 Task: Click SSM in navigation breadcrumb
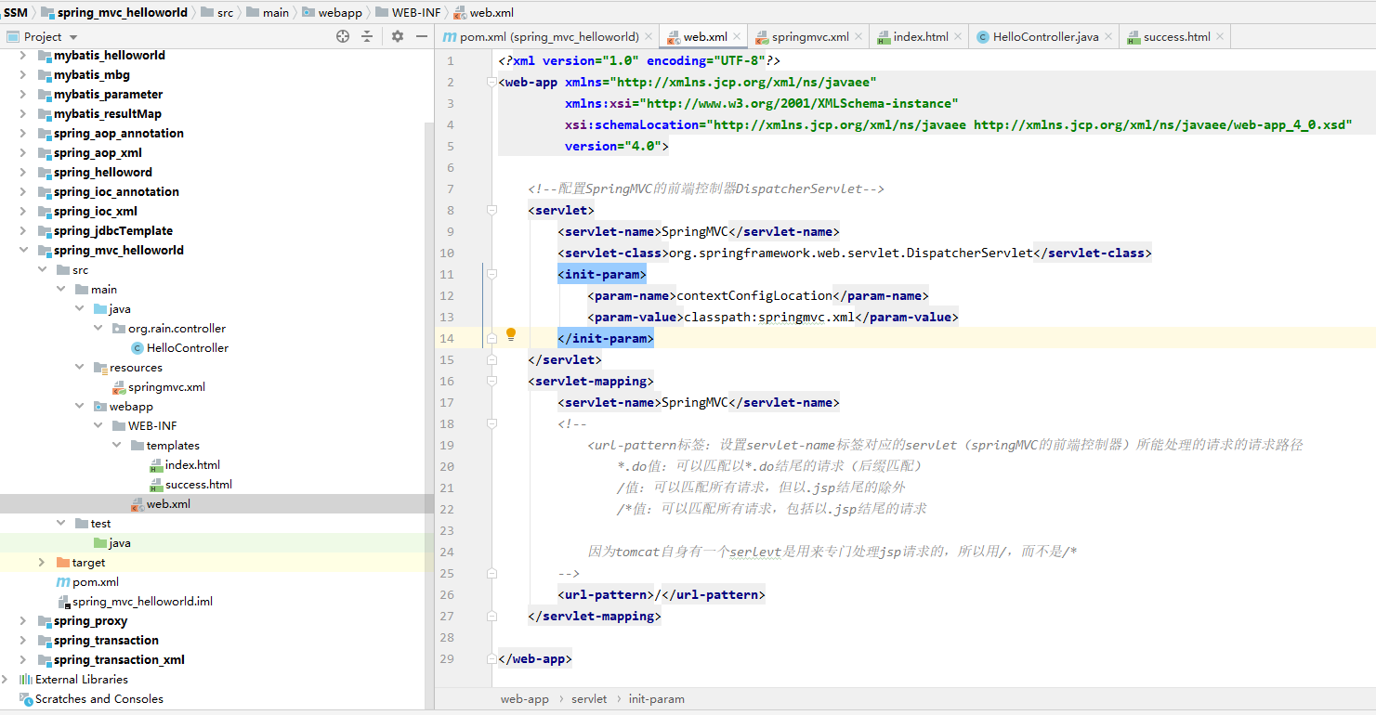(x=16, y=12)
